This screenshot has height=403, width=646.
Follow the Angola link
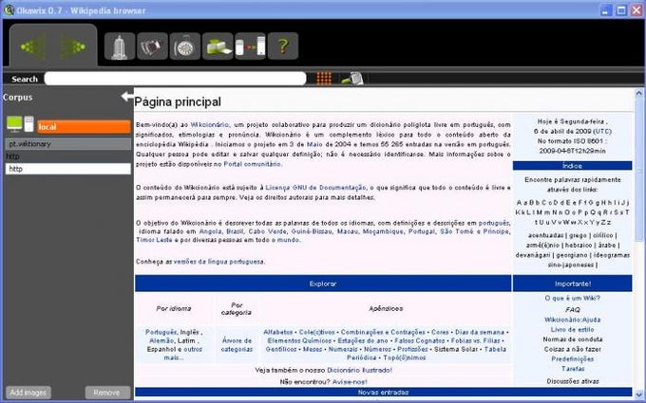(210, 231)
